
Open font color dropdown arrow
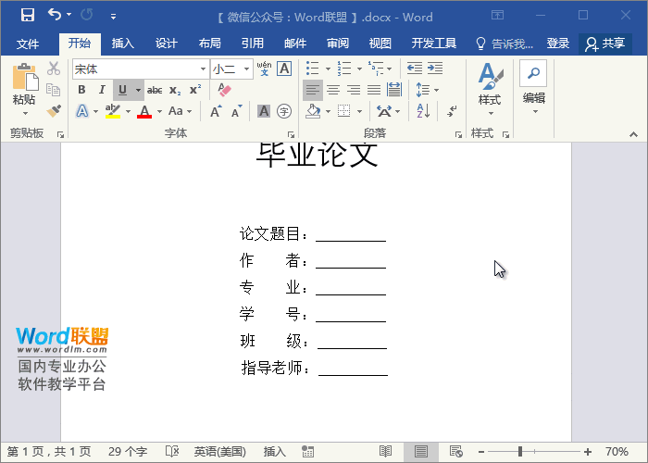[x=159, y=111]
